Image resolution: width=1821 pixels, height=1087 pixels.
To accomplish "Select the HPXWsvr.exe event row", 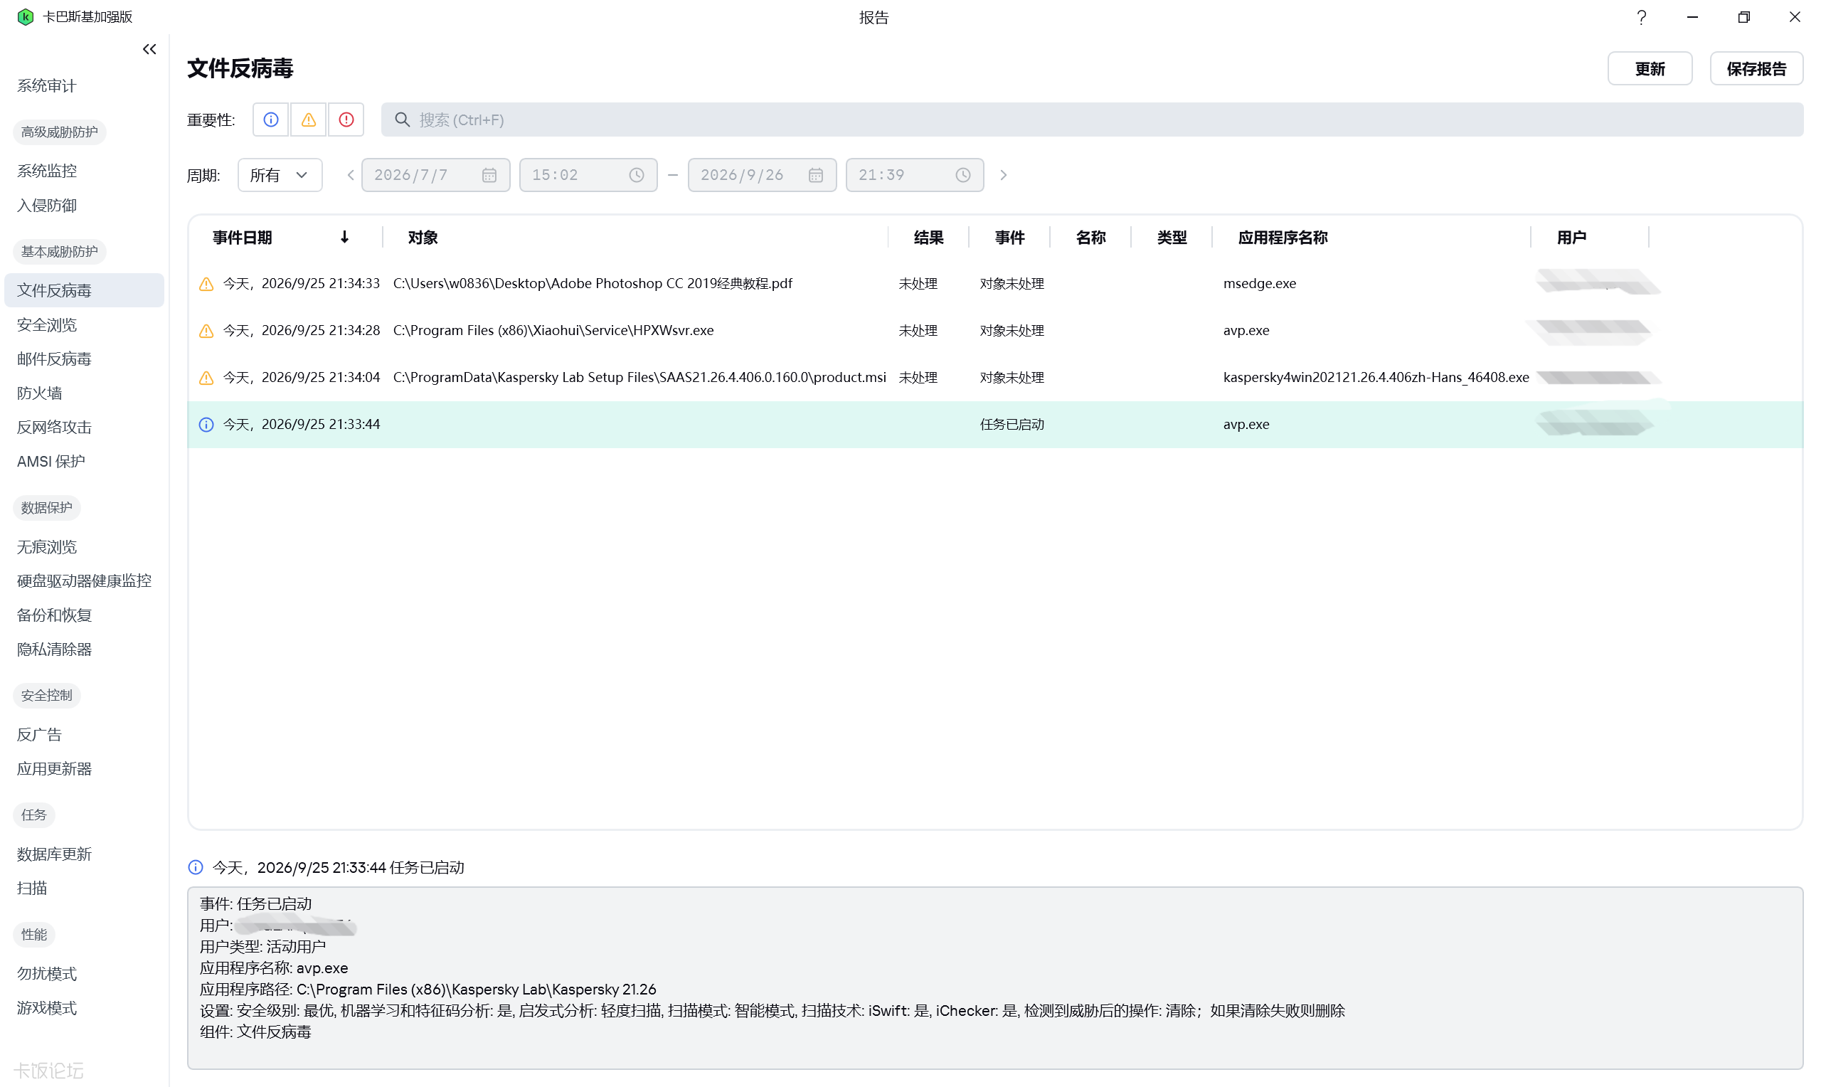I will (995, 330).
